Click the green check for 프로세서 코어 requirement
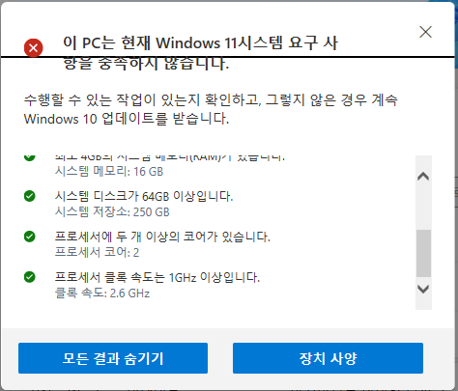Viewport: 458px width, 391px height. click(x=30, y=237)
